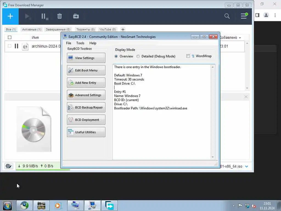Tick the archlinux download row checkbox
This screenshot has height=211, width=281.
pos(10,46)
